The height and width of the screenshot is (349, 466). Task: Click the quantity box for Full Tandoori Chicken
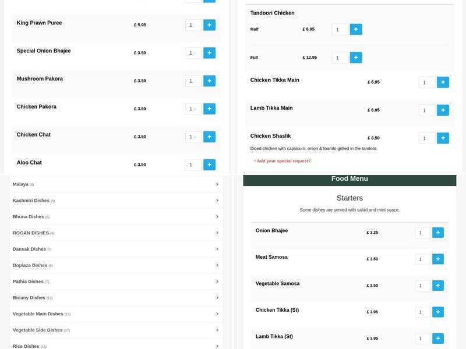point(340,57)
